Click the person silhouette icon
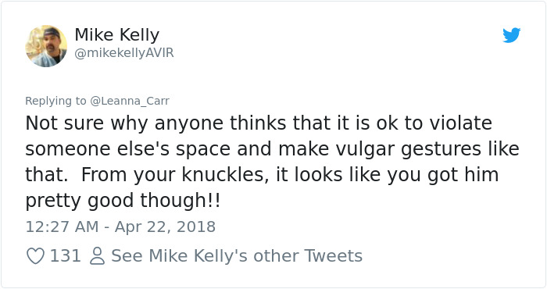Screen dimensions: 547x289 (98, 255)
